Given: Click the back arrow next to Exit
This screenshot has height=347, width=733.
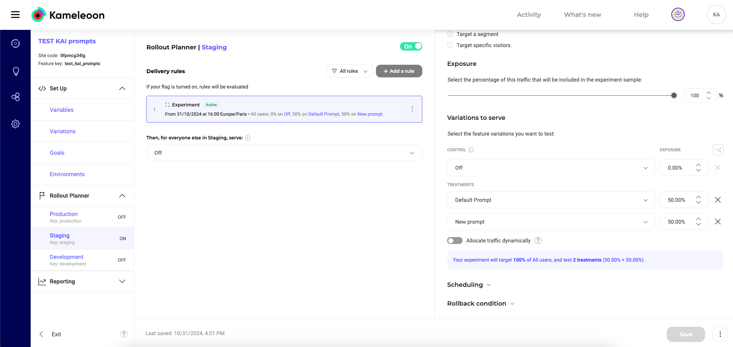Looking at the screenshot, I should pos(41,334).
